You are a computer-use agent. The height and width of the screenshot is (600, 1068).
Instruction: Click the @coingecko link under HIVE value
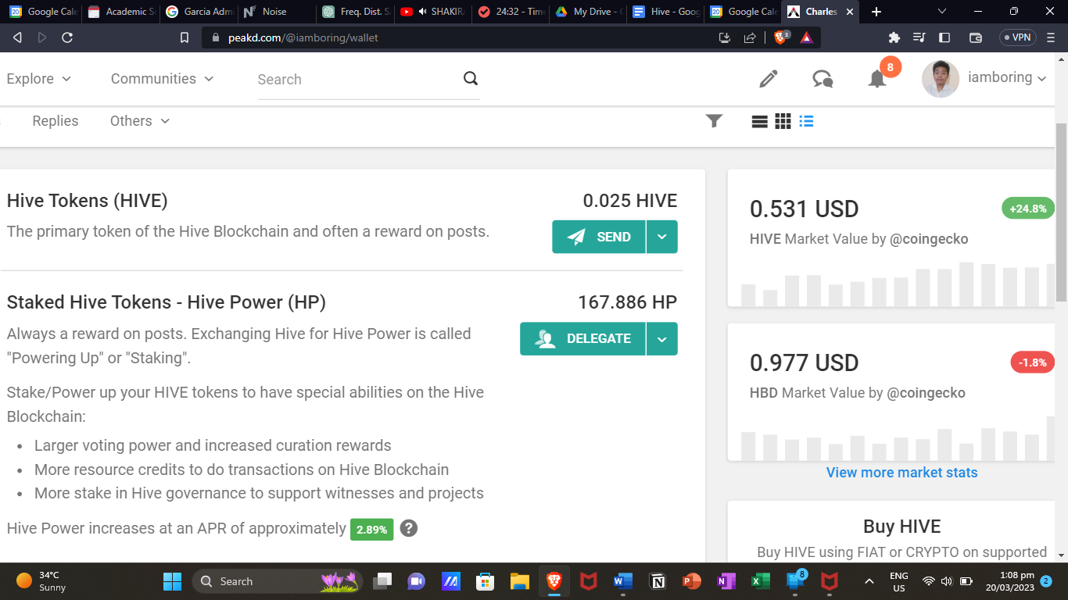pos(929,239)
